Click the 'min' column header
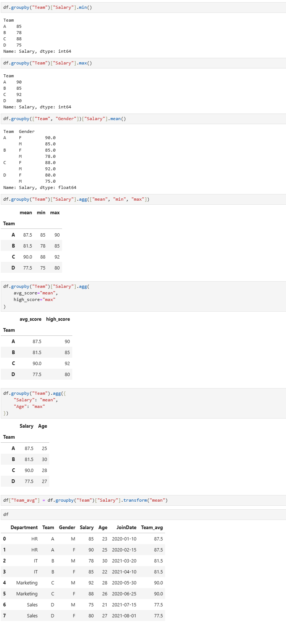 click(x=41, y=213)
